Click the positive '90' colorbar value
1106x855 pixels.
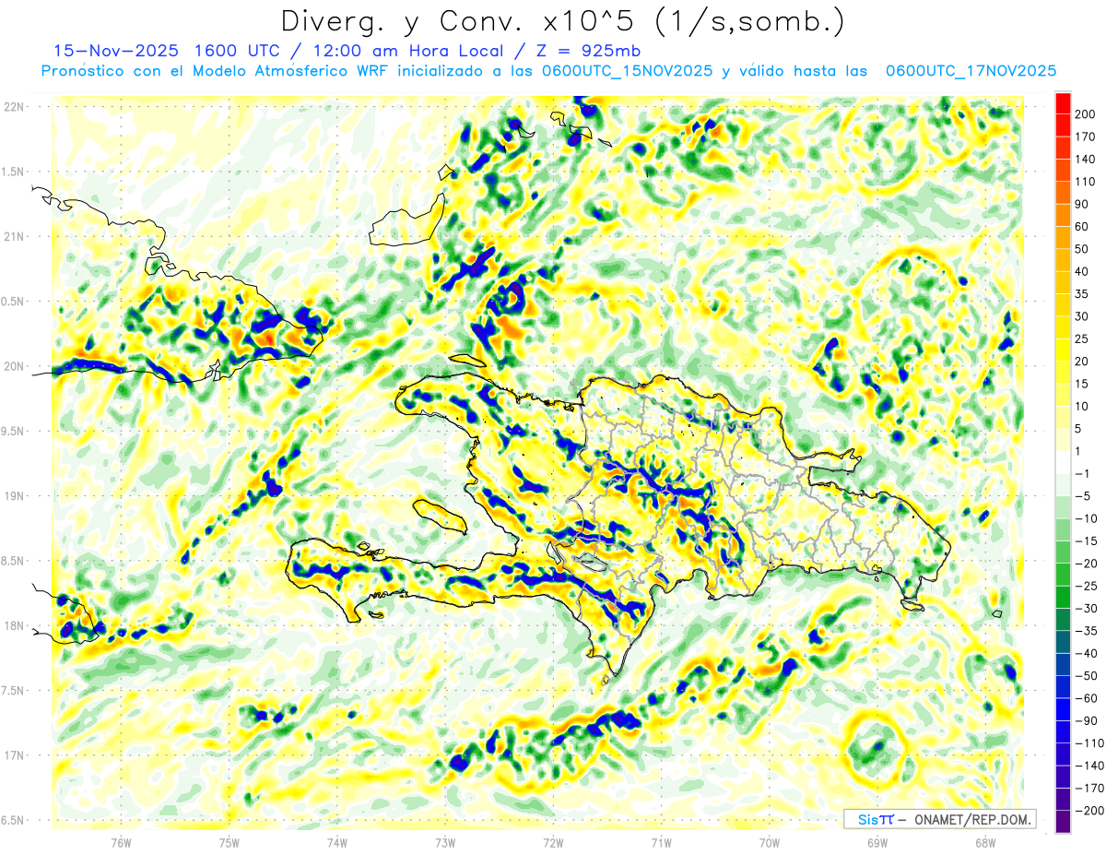coord(1082,205)
